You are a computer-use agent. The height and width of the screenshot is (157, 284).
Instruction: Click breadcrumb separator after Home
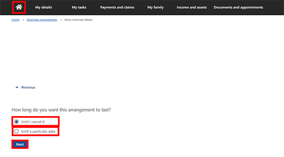tap(23, 20)
